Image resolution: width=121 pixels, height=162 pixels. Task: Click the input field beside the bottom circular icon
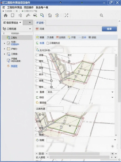(x=55, y=140)
